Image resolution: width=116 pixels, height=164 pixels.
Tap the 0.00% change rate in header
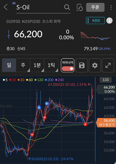pos(67,37)
